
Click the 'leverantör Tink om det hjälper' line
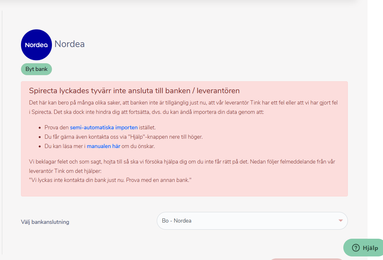point(65,171)
